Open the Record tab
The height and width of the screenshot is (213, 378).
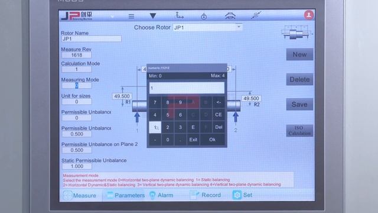[x=206, y=195]
